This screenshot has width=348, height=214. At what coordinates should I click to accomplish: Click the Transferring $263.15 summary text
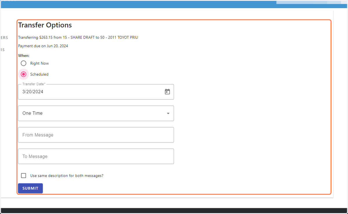click(x=78, y=37)
